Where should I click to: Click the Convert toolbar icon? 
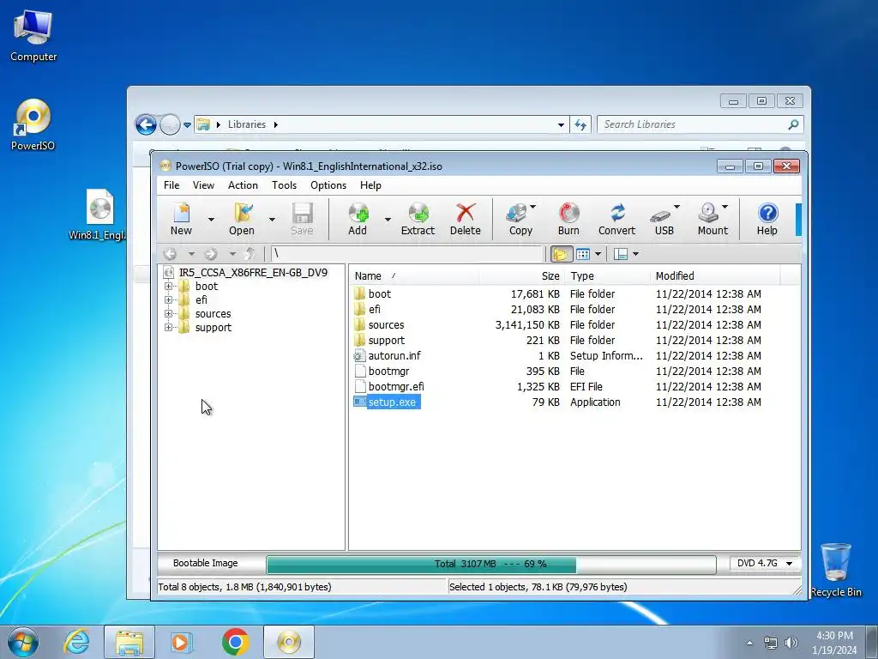coord(617,219)
